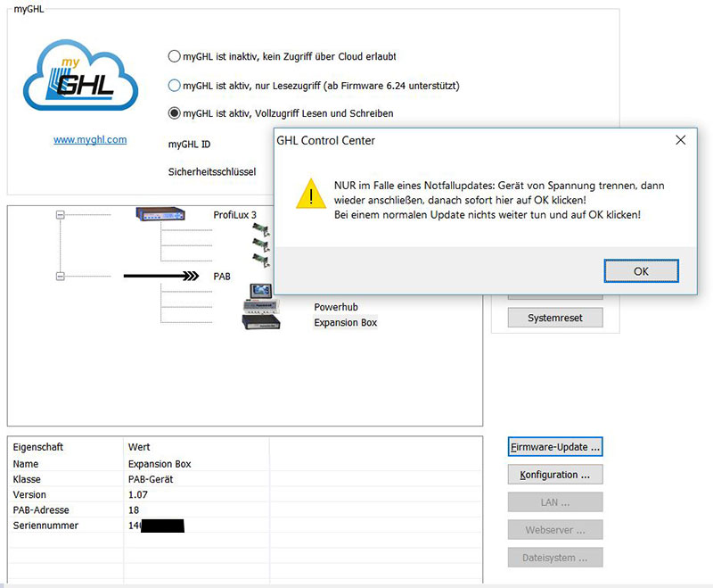Viewport: 713px width, 588px height.
Task: Select Expansion Box tree item label
Action: pyautogui.click(x=345, y=323)
